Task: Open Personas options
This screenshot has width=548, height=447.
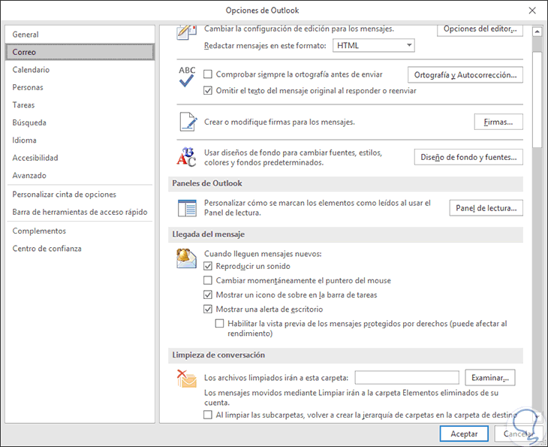Action: (80, 87)
